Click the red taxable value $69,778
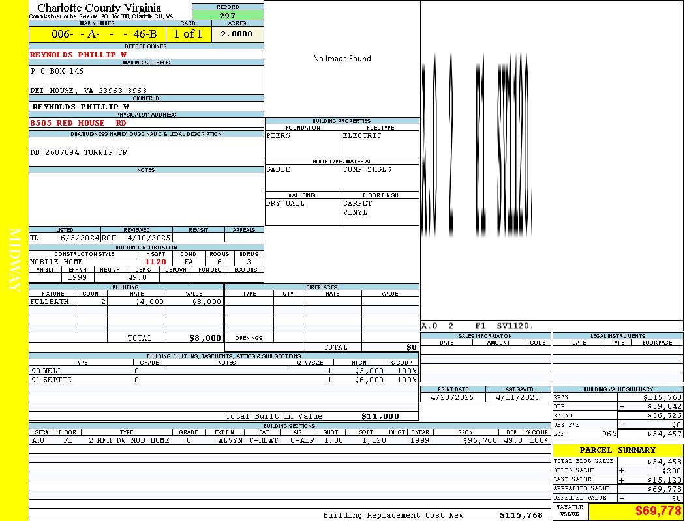The image size is (685, 521). [x=658, y=511]
